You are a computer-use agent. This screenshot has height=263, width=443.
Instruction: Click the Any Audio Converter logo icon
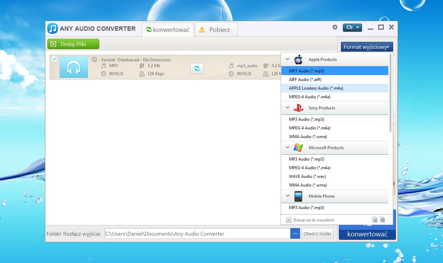tap(53, 28)
